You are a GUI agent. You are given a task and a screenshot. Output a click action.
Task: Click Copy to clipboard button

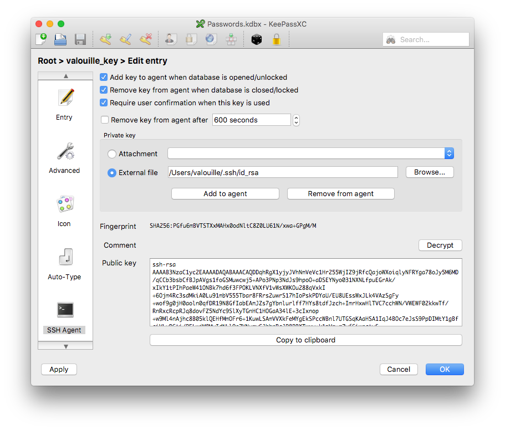[x=306, y=340]
